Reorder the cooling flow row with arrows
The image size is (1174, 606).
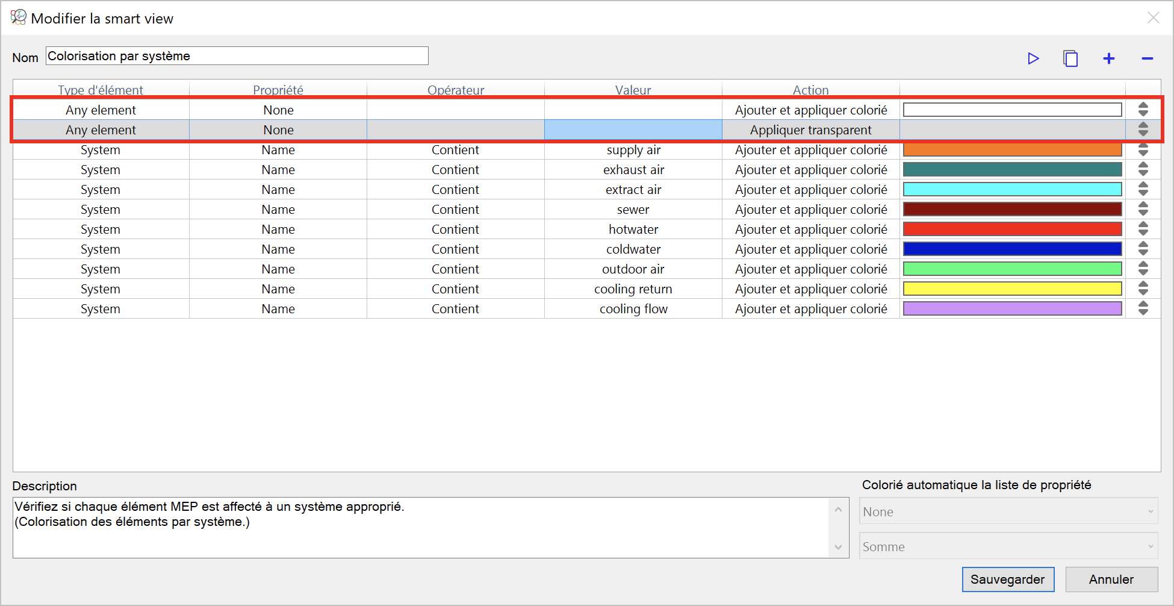[x=1143, y=308]
